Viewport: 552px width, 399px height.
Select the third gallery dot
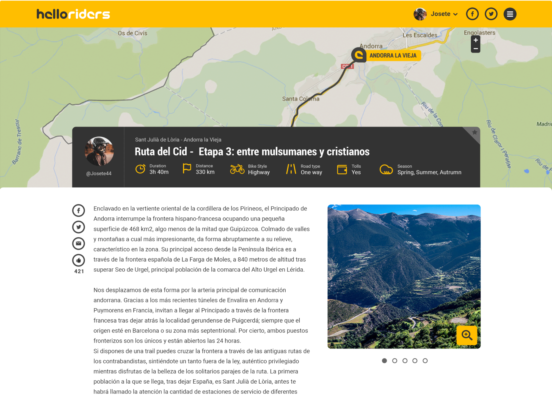coord(405,361)
